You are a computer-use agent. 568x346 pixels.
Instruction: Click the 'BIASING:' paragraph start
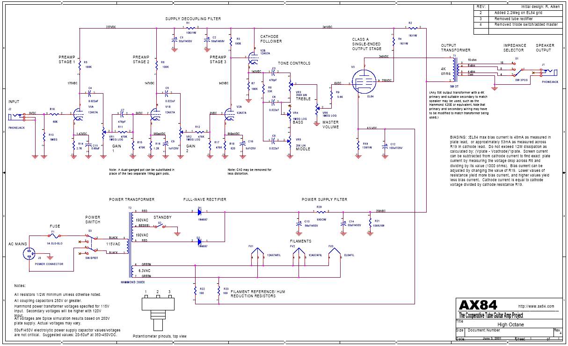coord(459,137)
